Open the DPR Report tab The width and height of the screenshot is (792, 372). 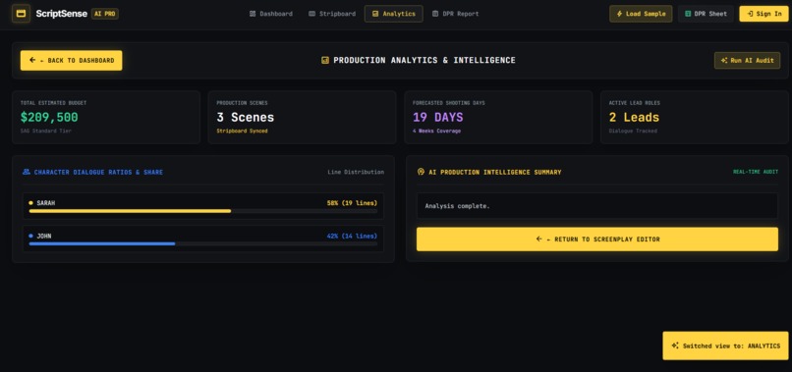pos(455,14)
